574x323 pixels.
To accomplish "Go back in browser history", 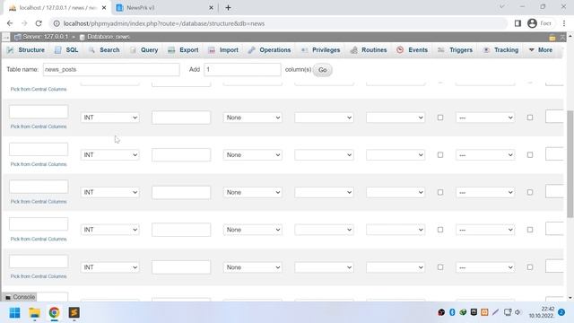I will 10,23.
